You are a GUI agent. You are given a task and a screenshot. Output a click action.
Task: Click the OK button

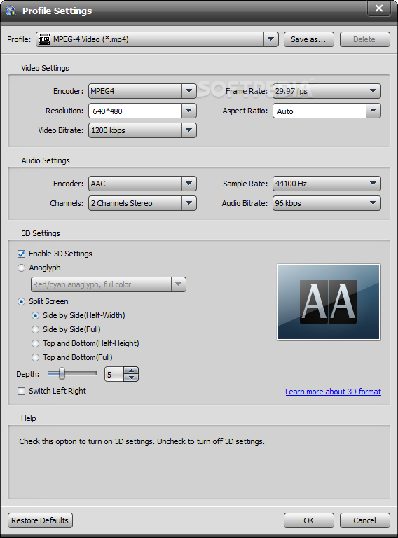coord(309,520)
